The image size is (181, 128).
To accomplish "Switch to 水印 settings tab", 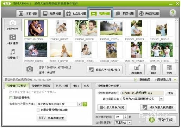I will [x=87, y=86].
